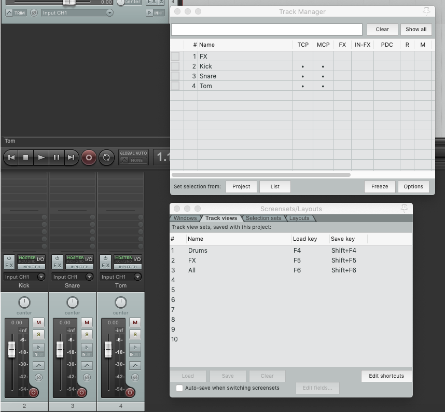
Task: Mute the Snare mixer track
Action: click(87, 322)
